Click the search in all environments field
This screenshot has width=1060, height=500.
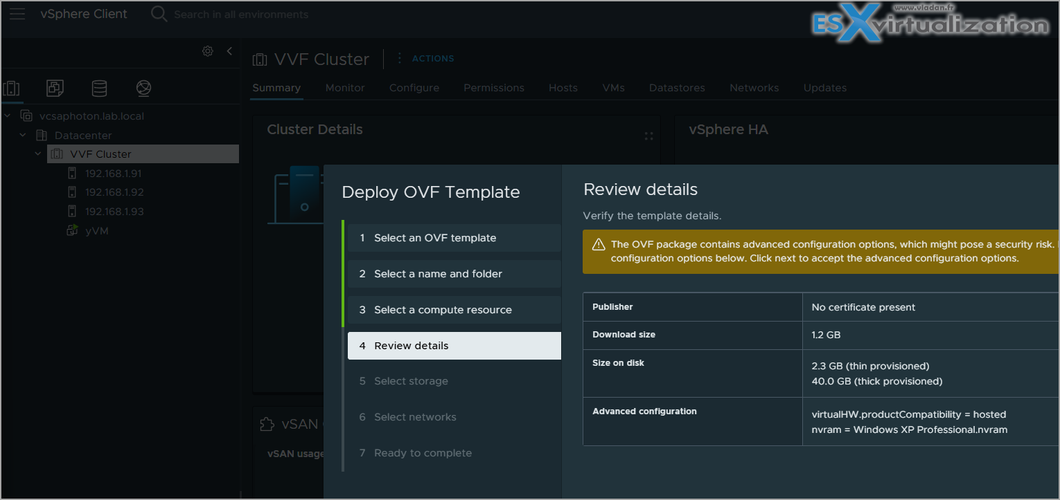[x=241, y=15]
